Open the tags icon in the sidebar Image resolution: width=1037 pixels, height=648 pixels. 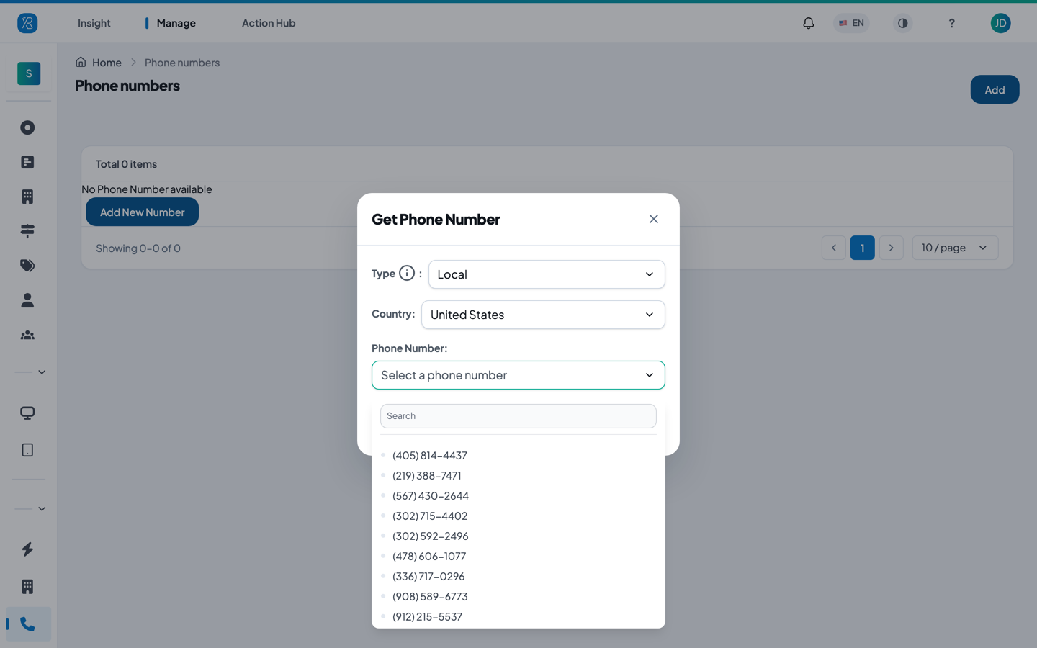tap(27, 266)
